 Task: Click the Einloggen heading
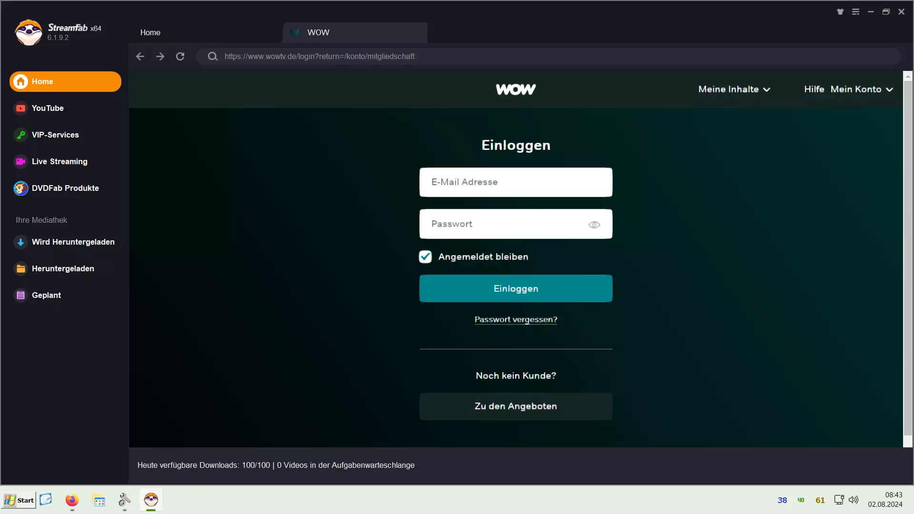516,145
